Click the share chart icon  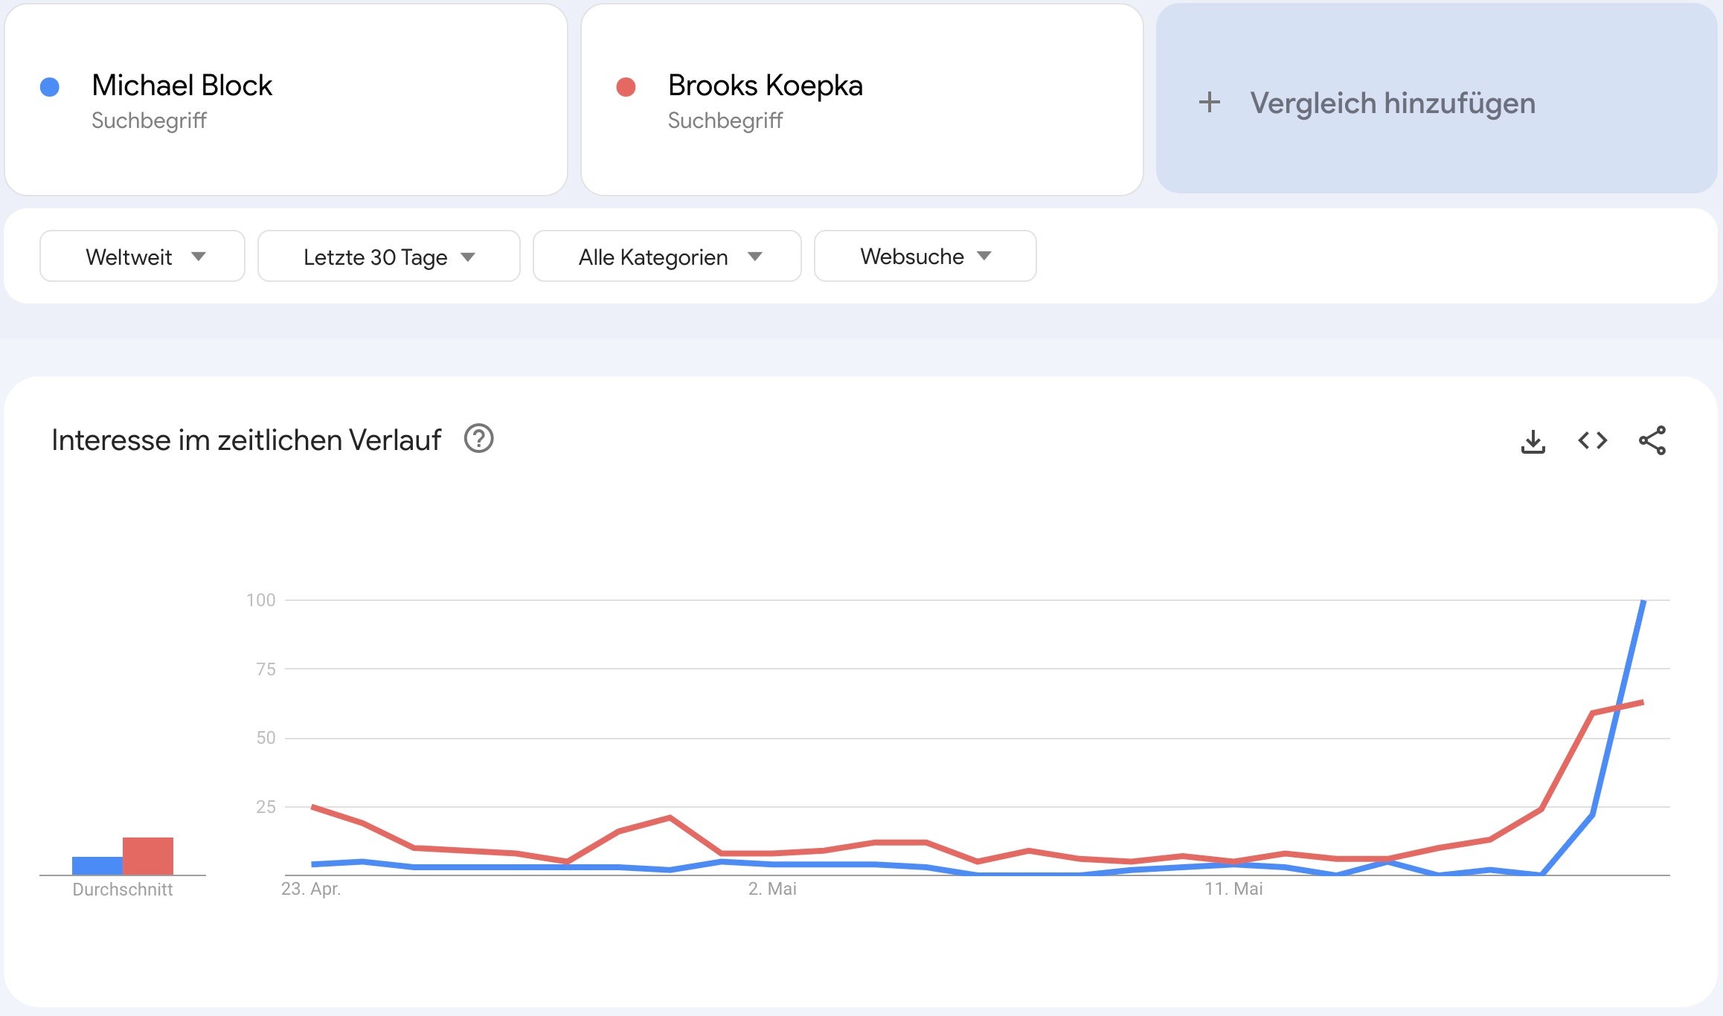pyautogui.click(x=1652, y=441)
